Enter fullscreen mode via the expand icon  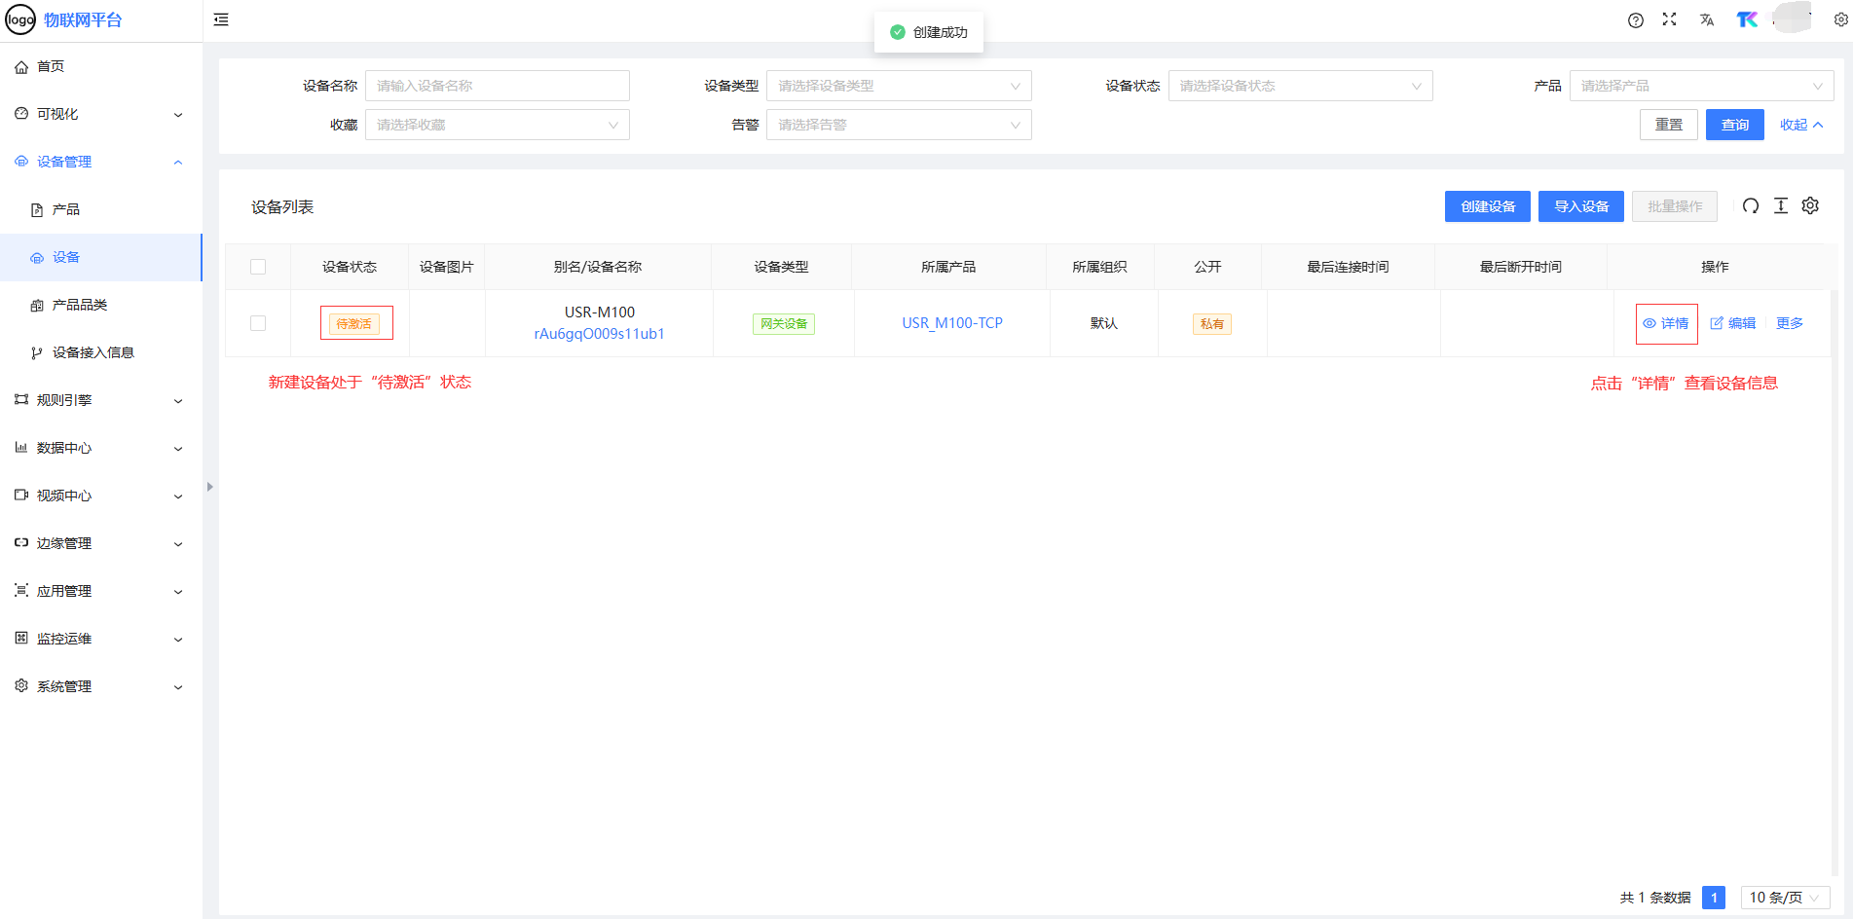pos(1669,19)
